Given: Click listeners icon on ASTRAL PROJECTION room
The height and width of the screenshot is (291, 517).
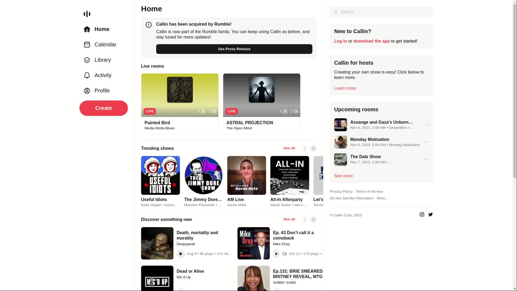Looking at the screenshot, I should [x=285, y=111].
